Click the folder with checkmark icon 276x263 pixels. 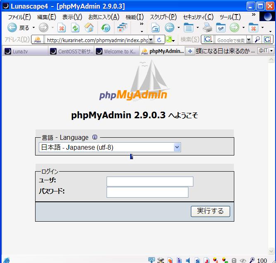[221, 28]
